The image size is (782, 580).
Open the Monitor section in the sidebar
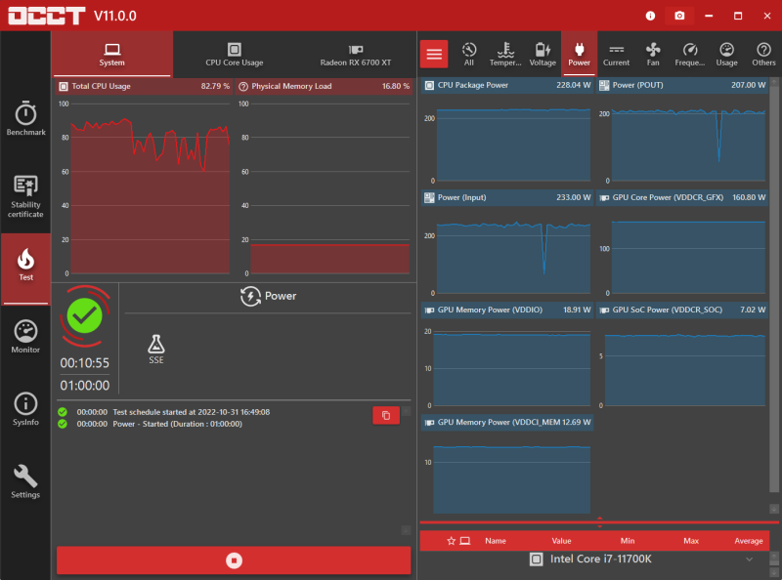pos(25,337)
